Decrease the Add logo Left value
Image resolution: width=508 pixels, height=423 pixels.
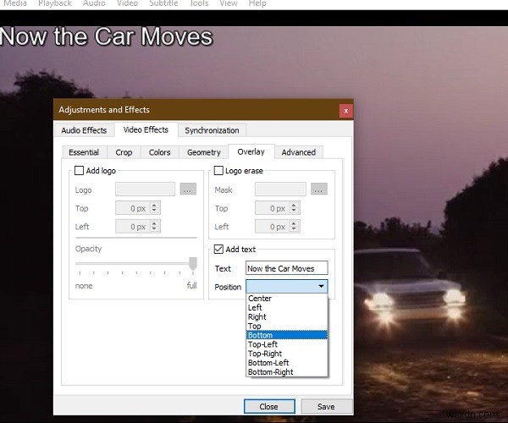coord(154,229)
